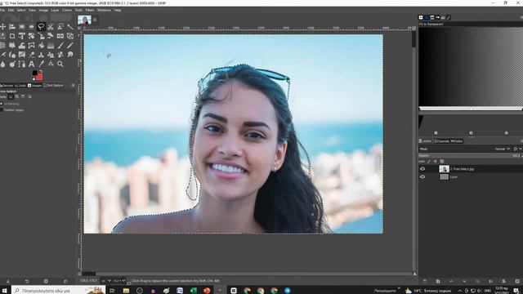Select the Fuzzy Select wand tool

(x=70, y=26)
